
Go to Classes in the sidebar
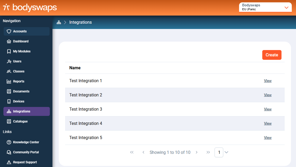18,71
